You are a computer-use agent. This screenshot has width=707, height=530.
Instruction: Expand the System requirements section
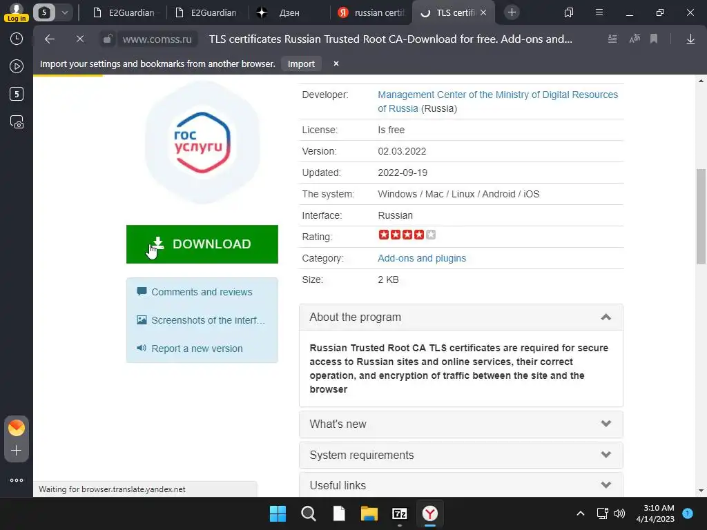pos(461,455)
